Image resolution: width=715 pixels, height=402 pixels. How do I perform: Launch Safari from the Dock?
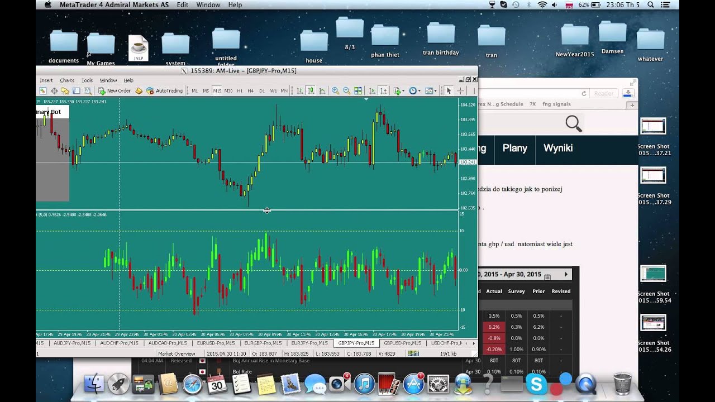(193, 384)
